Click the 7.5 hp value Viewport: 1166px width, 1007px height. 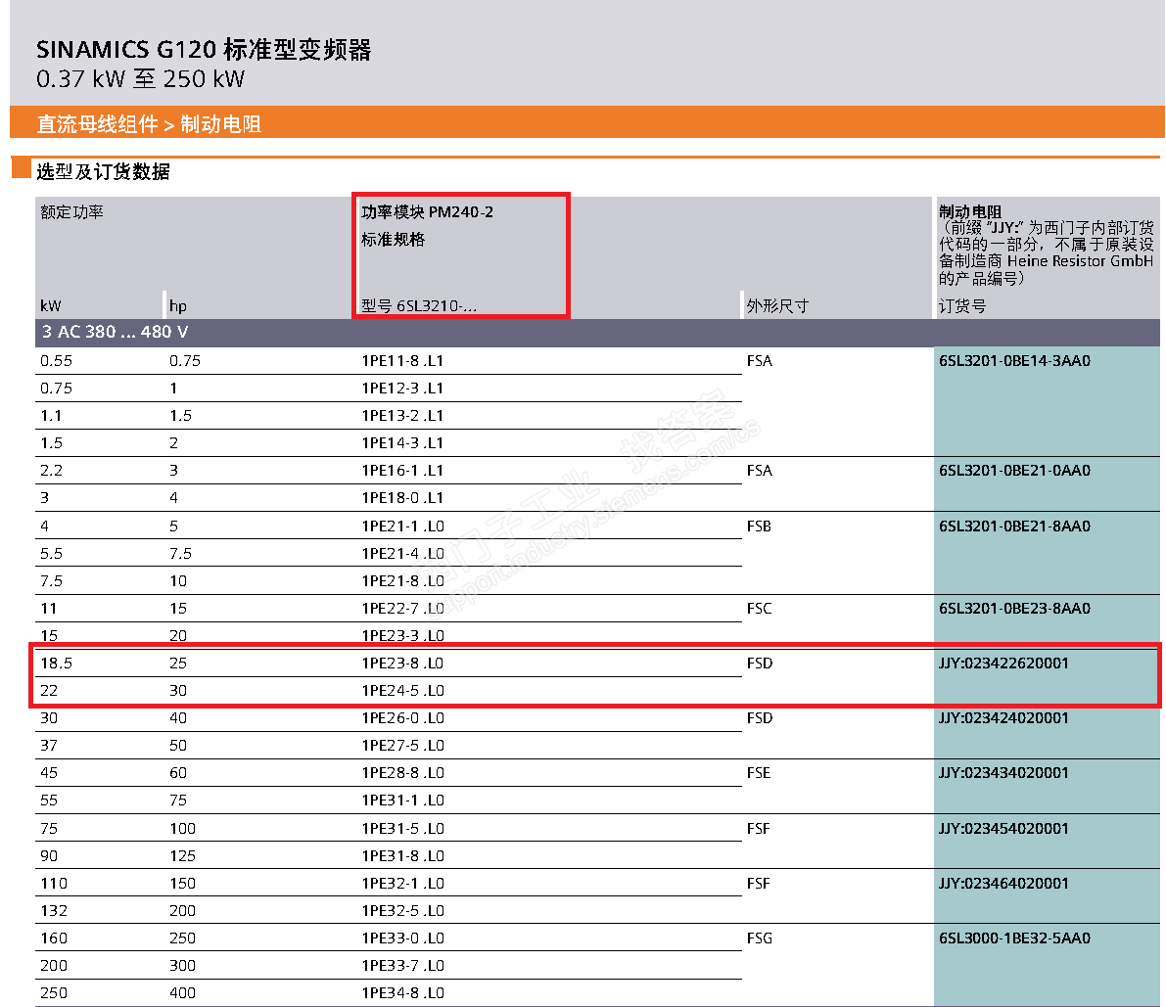coord(180,554)
